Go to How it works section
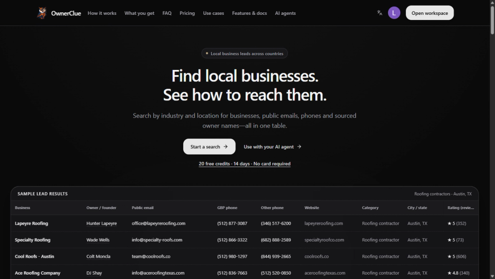Screen dimensions: 495x279 coord(102,13)
